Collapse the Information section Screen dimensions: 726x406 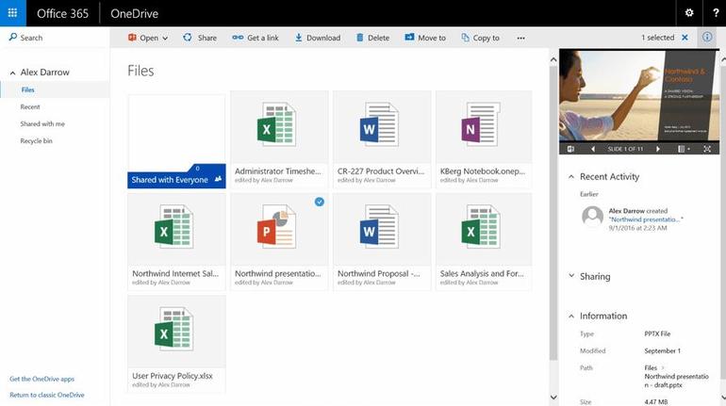(x=571, y=316)
